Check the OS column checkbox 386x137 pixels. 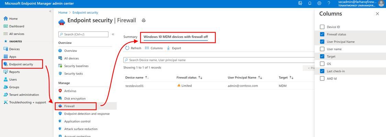322,64
